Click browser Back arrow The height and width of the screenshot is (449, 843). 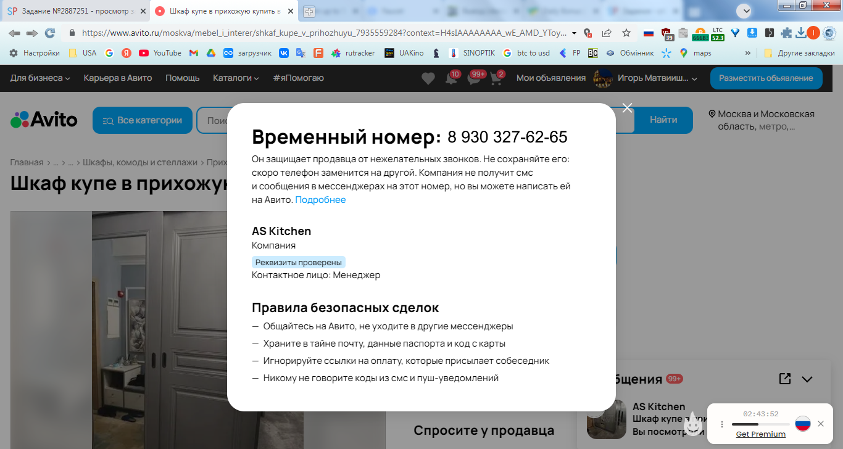pyautogui.click(x=14, y=33)
